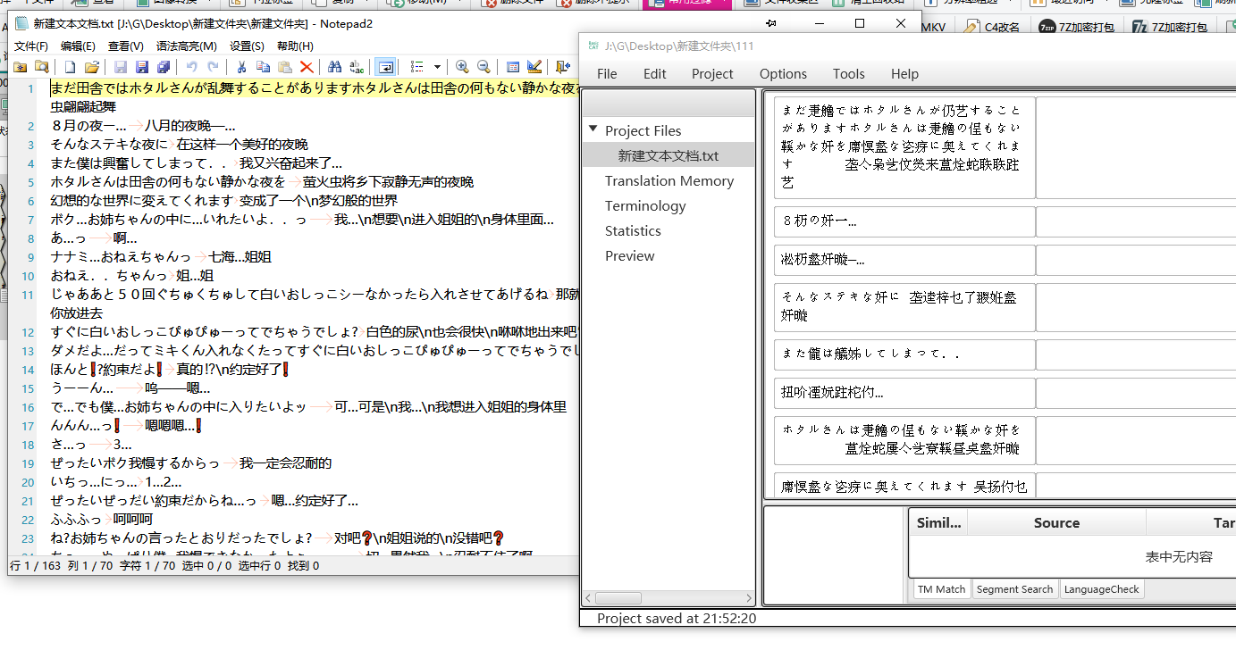
Task: Open the Tools menu in the translation tool
Action: tap(847, 73)
